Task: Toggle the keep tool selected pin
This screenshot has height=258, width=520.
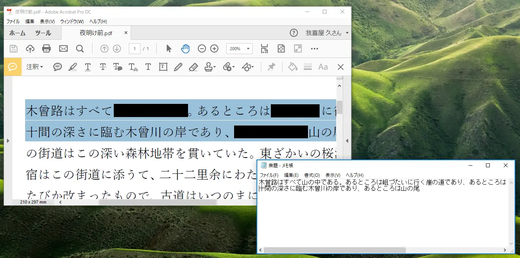Action: (x=271, y=67)
